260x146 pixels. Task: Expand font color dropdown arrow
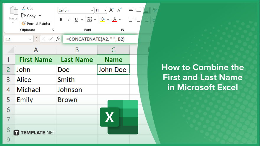[120, 20]
